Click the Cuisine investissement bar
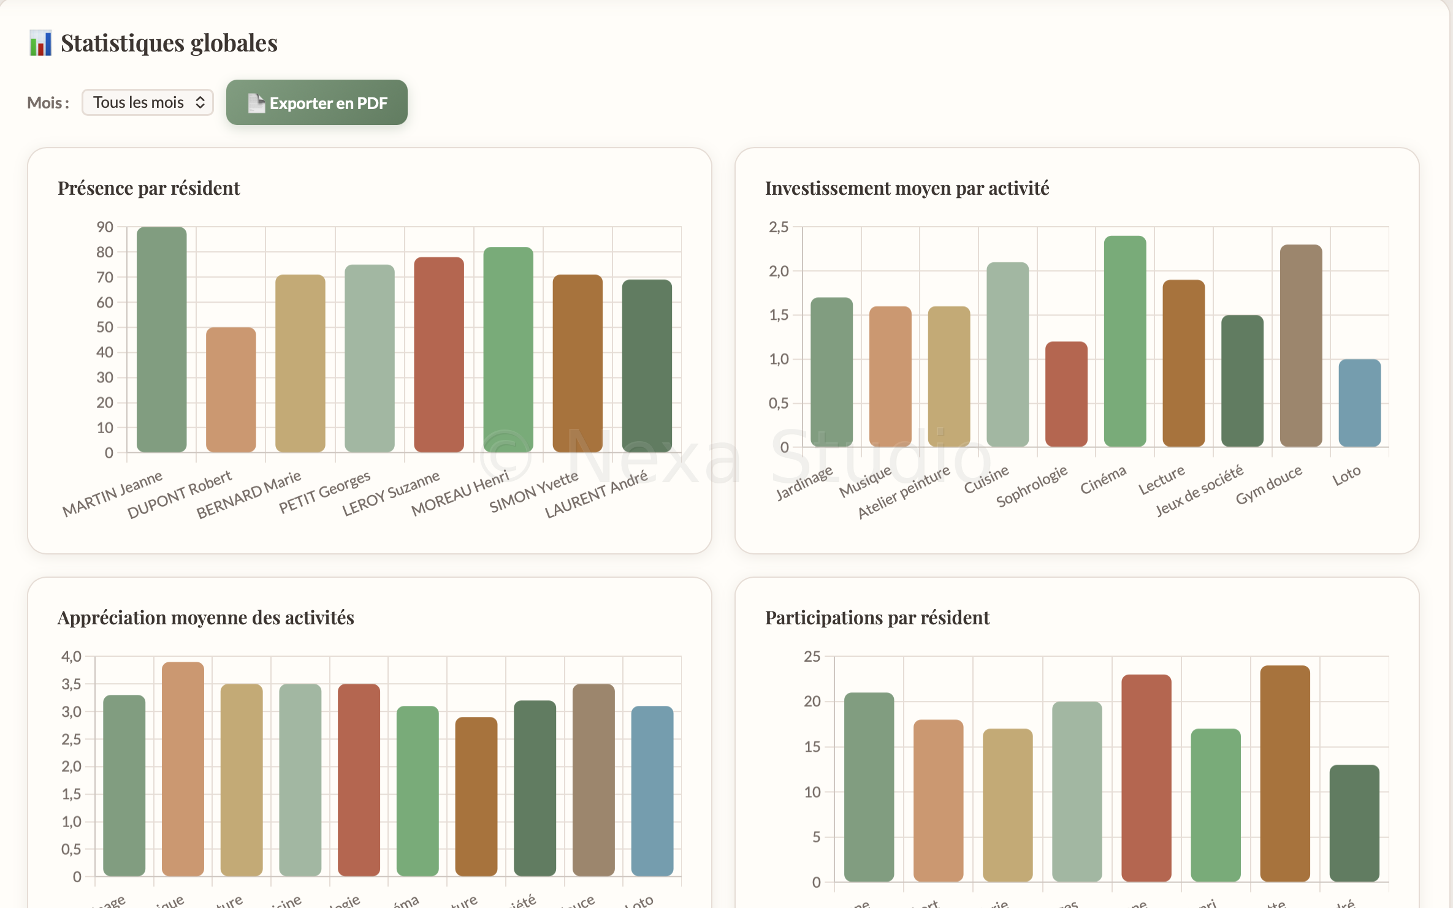This screenshot has width=1453, height=908. click(x=1007, y=354)
